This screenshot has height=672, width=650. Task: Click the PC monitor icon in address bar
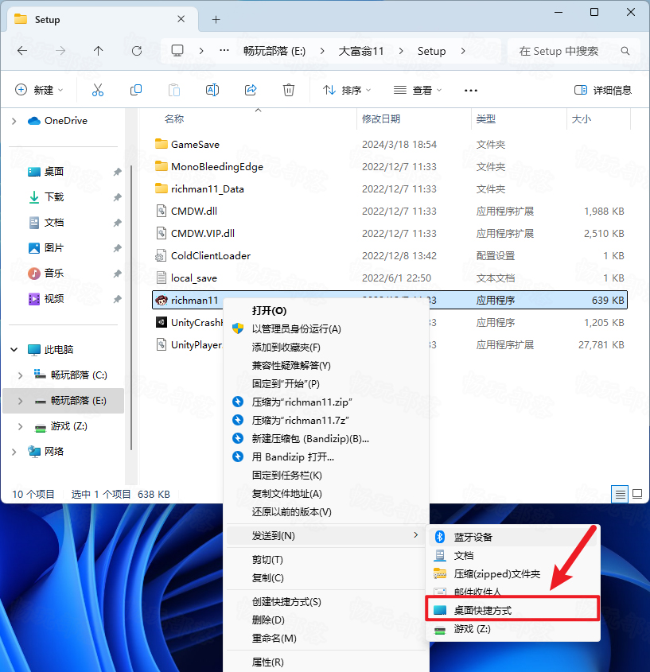click(x=177, y=51)
